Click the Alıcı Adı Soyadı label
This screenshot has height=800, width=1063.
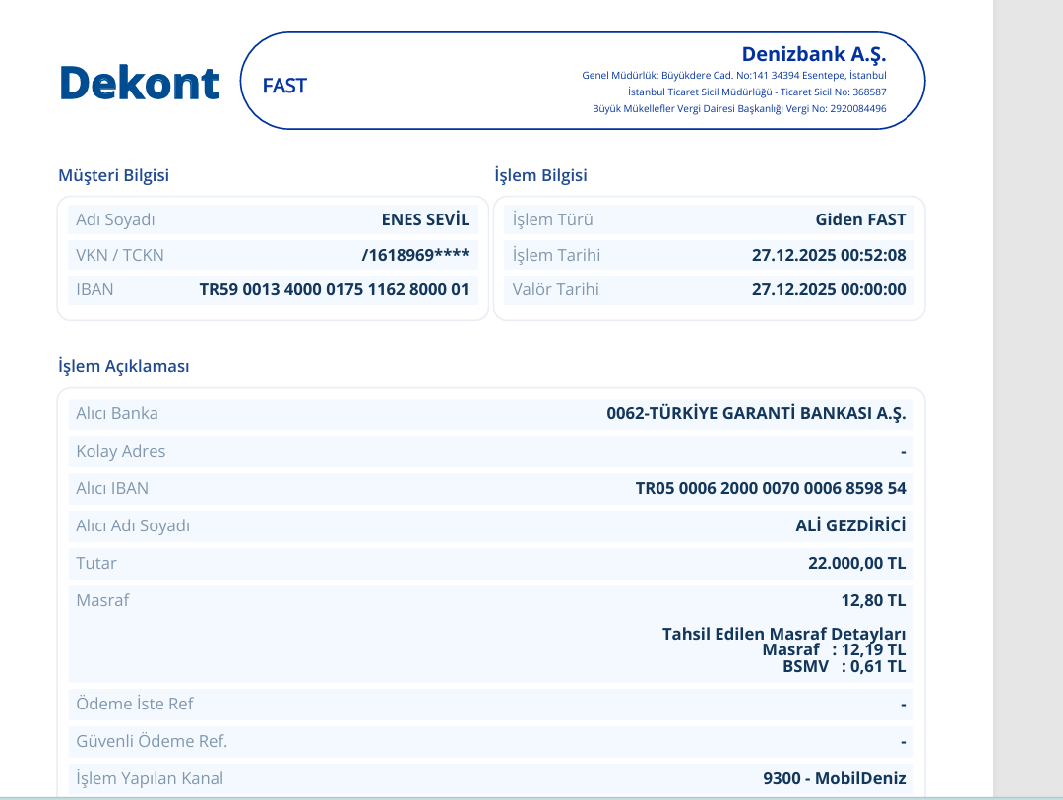tap(133, 525)
